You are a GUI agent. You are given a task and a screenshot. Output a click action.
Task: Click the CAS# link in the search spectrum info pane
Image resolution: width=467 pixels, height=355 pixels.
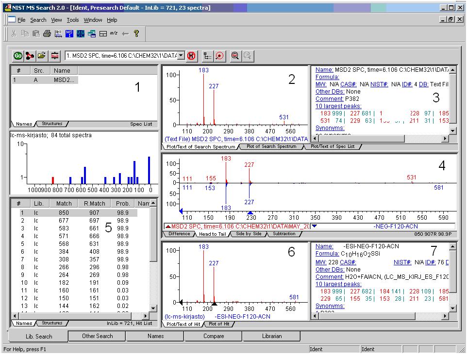pos(348,84)
